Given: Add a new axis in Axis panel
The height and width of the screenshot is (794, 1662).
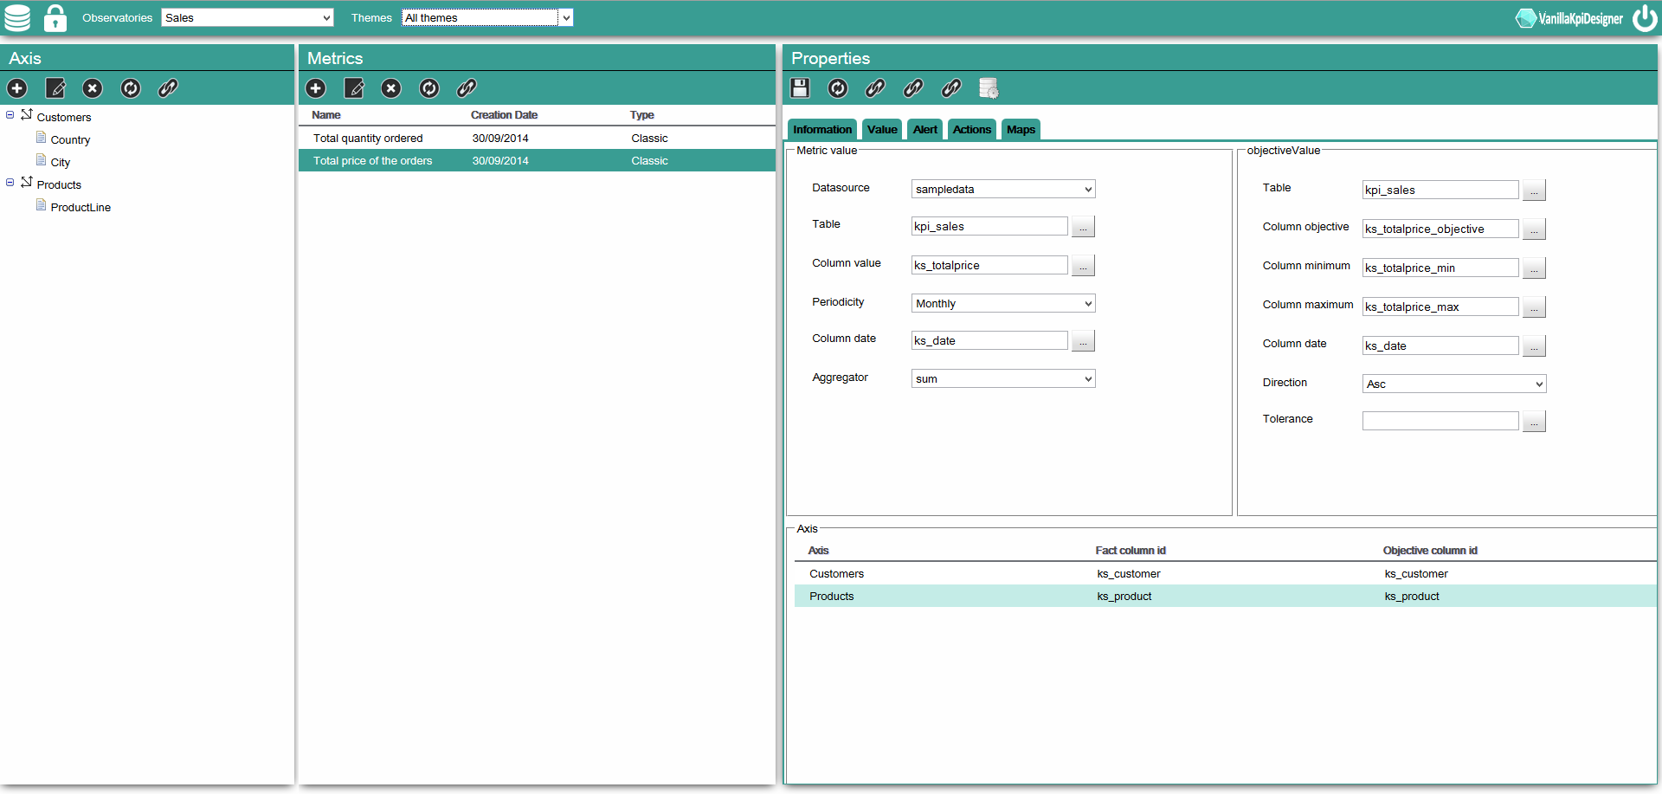Looking at the screenshot, I should (x=17, y=88).
